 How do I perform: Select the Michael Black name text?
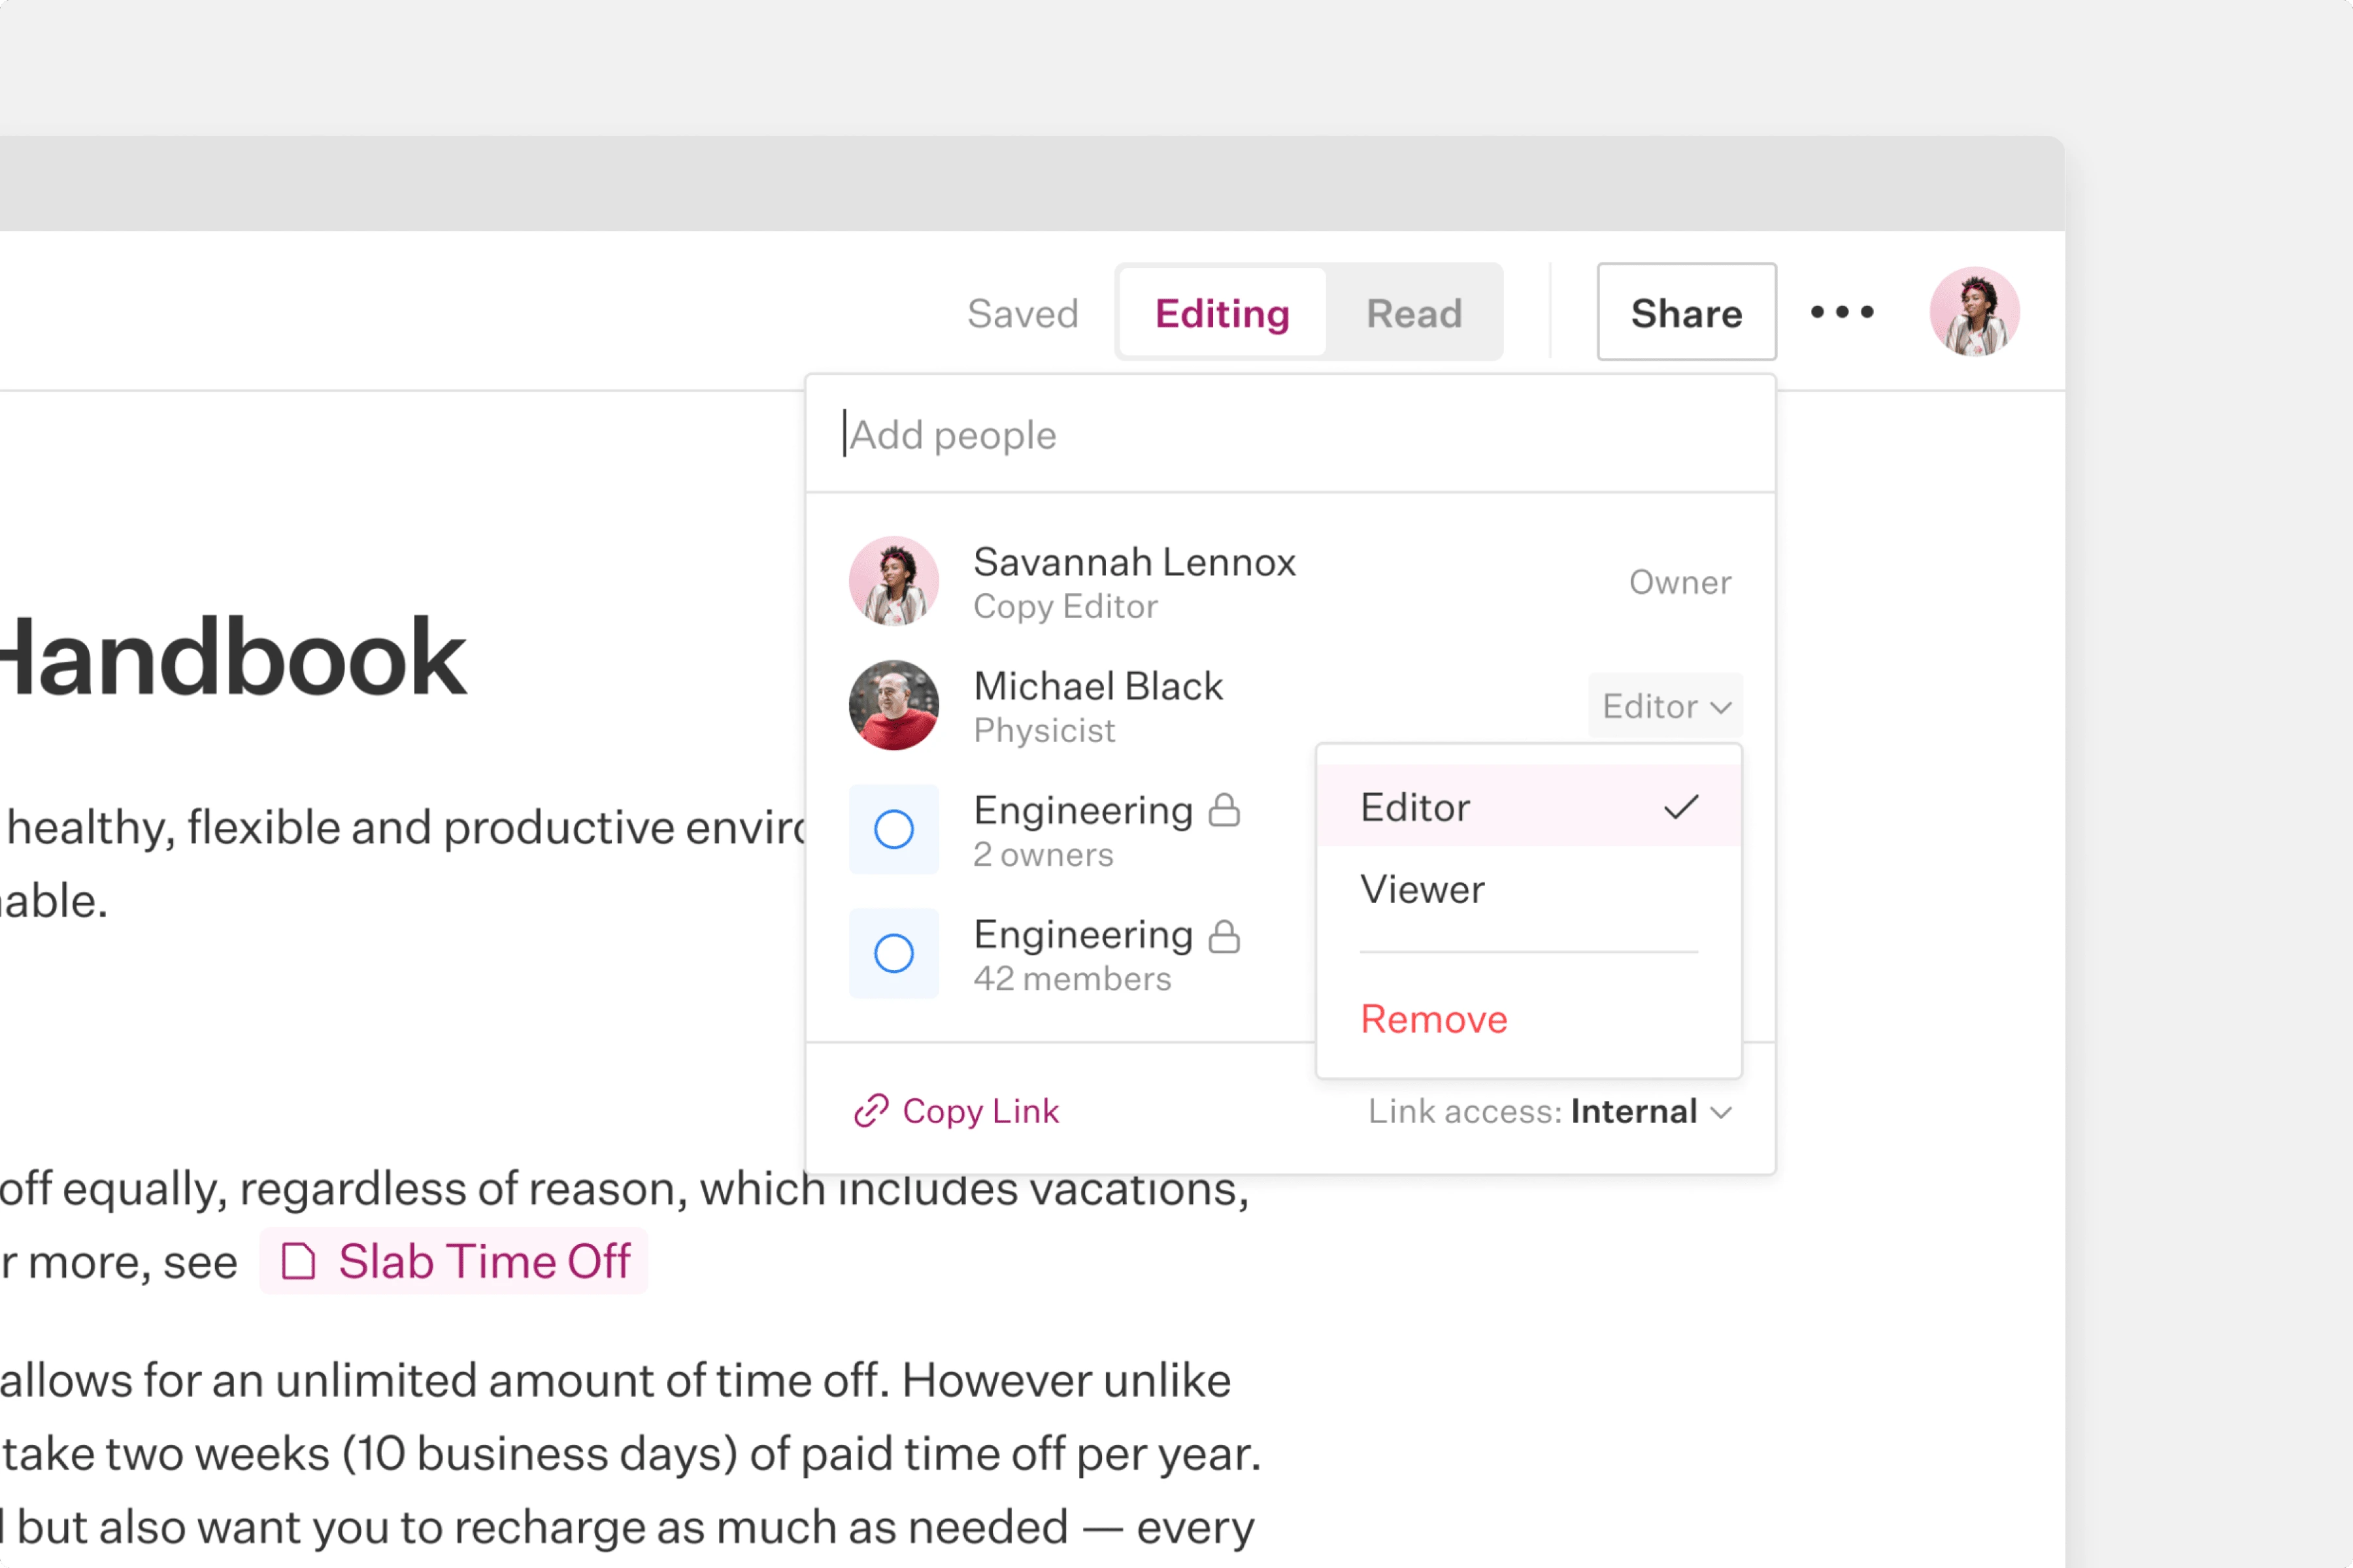[1097, 686]
